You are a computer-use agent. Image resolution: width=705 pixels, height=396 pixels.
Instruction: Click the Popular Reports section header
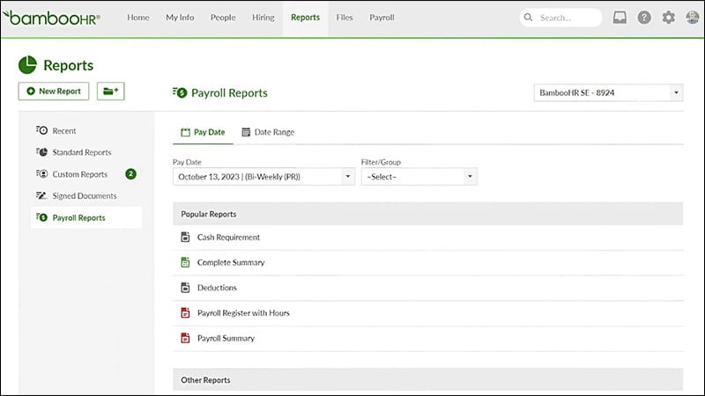pyautogui.click(x=428, y=214)
